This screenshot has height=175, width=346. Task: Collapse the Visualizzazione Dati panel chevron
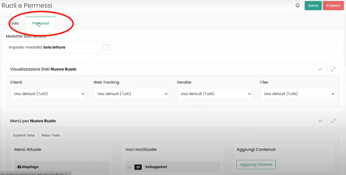pos(320,69)
